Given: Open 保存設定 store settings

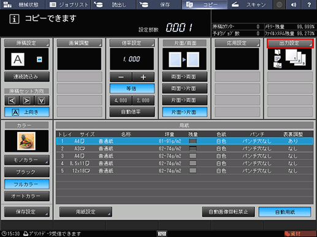Looking at the screenshot, I should [x=27, y=212].
